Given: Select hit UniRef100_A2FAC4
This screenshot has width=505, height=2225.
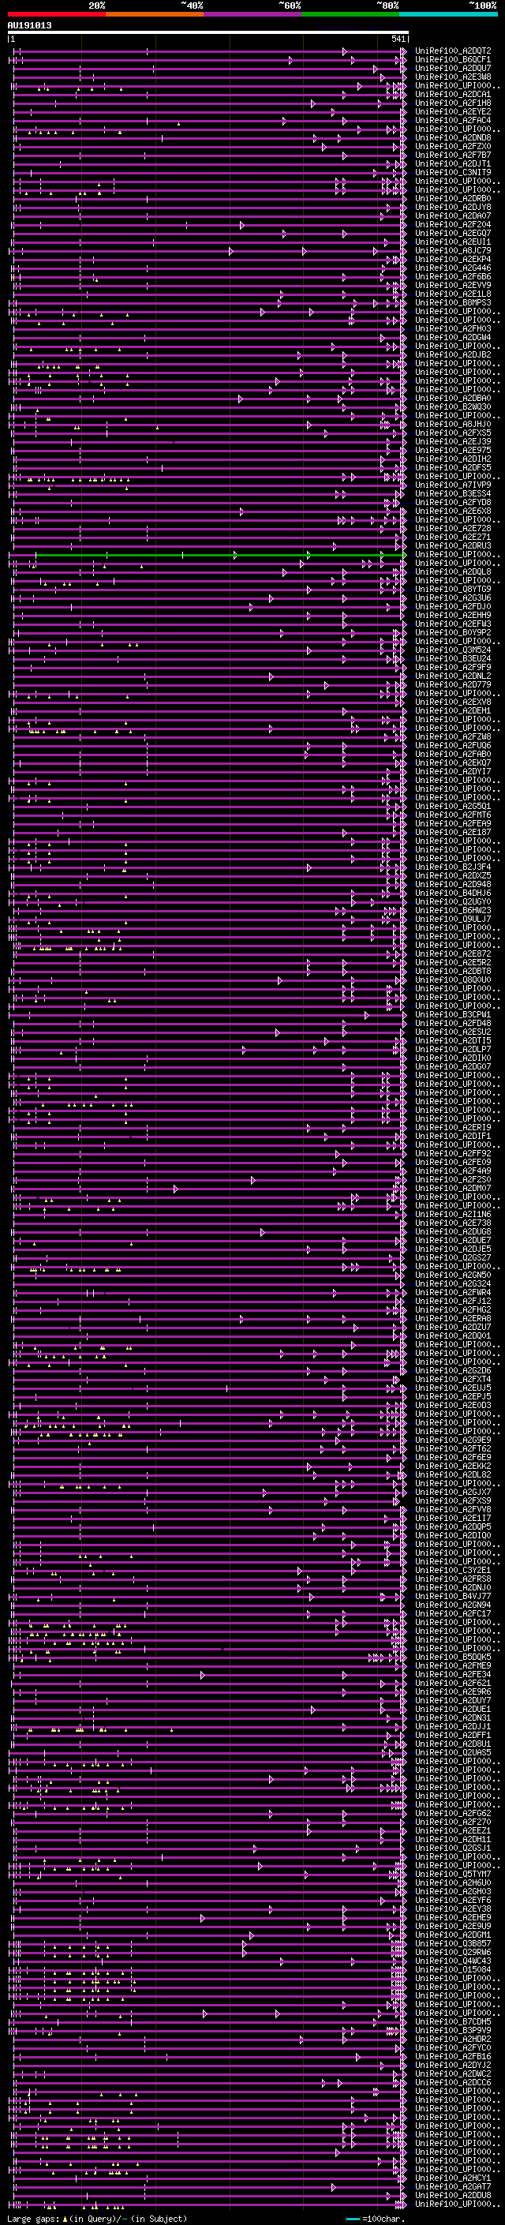Looking at the screenshot, I should point(453,120).
